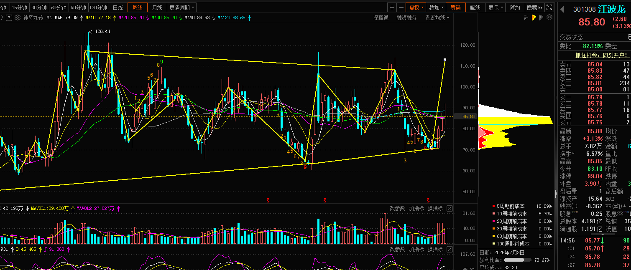Switch to 60分钟 period tab
Image resolution: width=631 pixels, height=270 pixels.
(59, 8)
